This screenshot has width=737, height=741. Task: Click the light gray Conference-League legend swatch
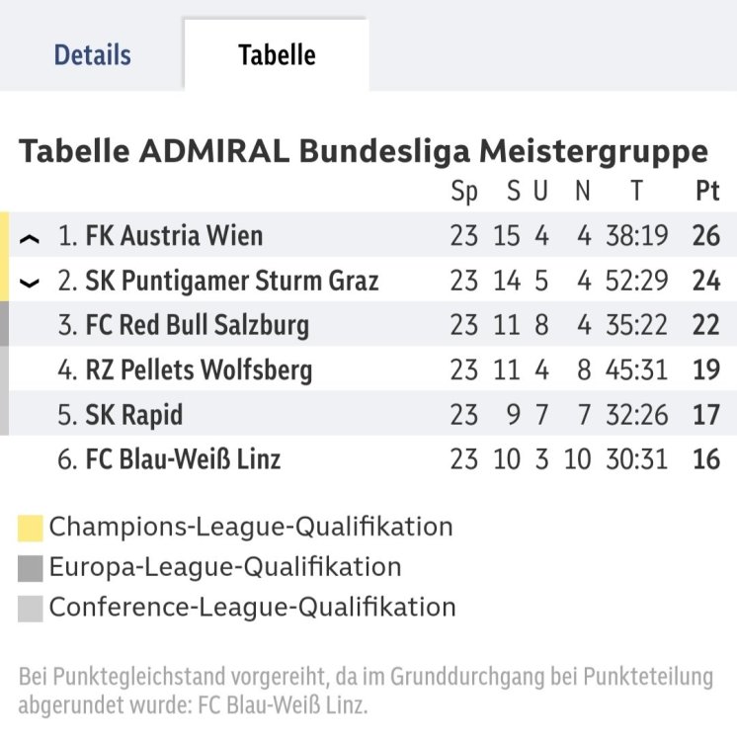(x=31, y=607)
